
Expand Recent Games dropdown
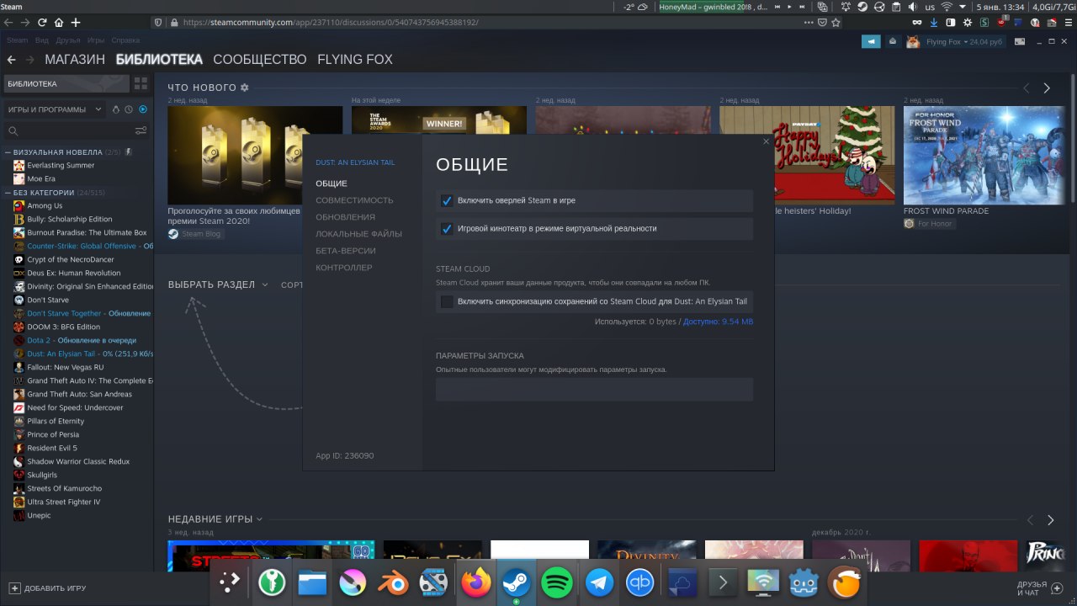tap(215, 519)
